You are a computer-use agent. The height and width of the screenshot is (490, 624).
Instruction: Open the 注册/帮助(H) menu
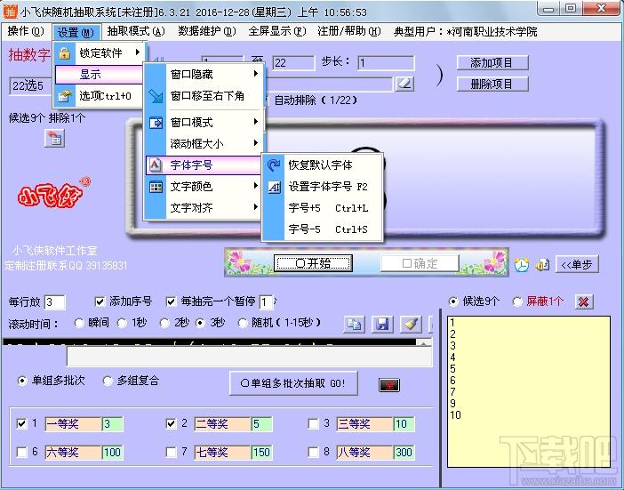pos(349,31)
